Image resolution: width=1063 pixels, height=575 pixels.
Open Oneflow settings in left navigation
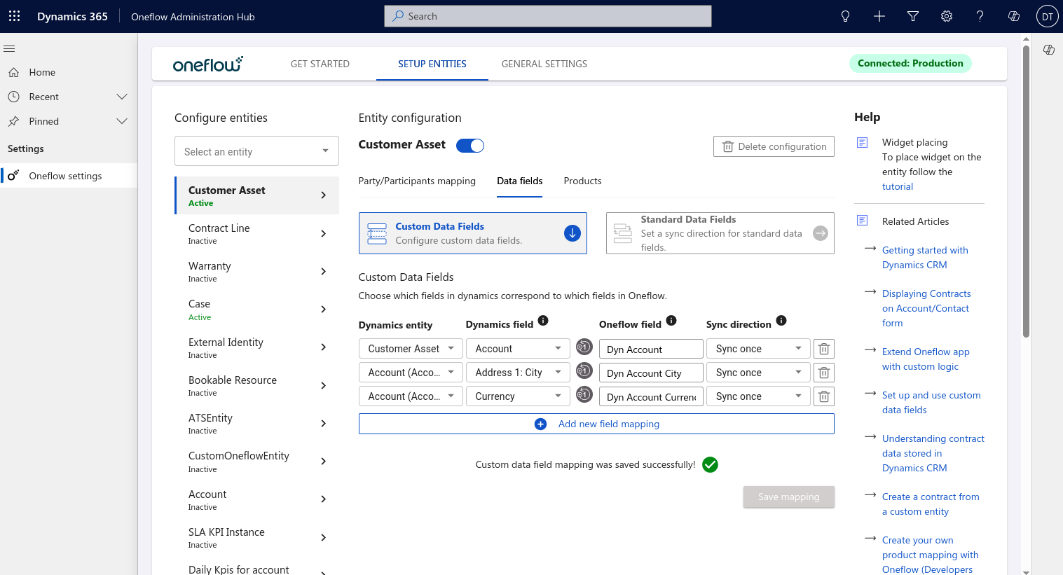coord(69,176)
